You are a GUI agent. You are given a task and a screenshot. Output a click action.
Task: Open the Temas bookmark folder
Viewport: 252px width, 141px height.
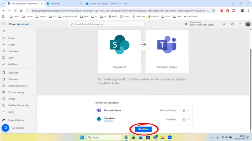click(x=14, y=16)
